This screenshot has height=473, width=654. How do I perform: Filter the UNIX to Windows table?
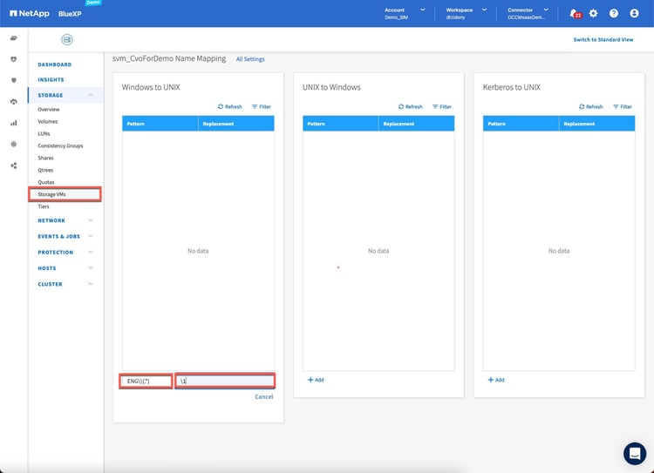point(441,106)
